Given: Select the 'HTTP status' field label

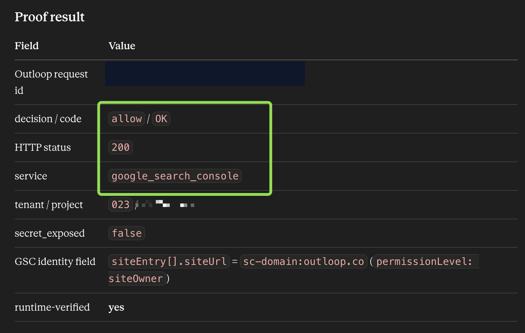Looking at the screenshot, I should [x=43, y=147].
